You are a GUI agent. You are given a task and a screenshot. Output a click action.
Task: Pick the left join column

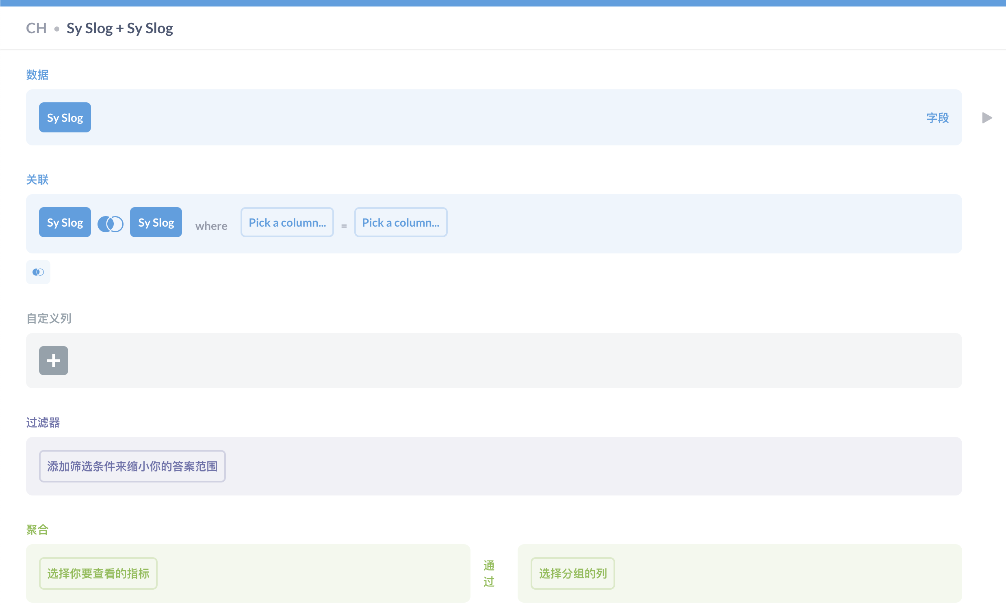[287, 223]
